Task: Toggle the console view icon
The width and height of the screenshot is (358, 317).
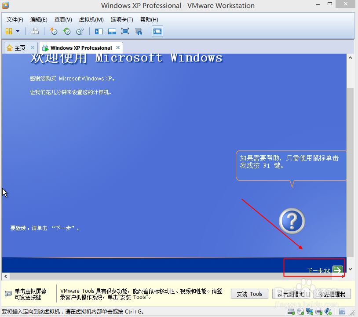Action: tap(157, 31)
